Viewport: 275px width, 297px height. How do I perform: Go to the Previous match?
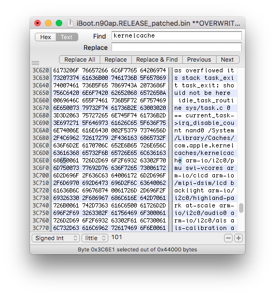click(199, 60)
